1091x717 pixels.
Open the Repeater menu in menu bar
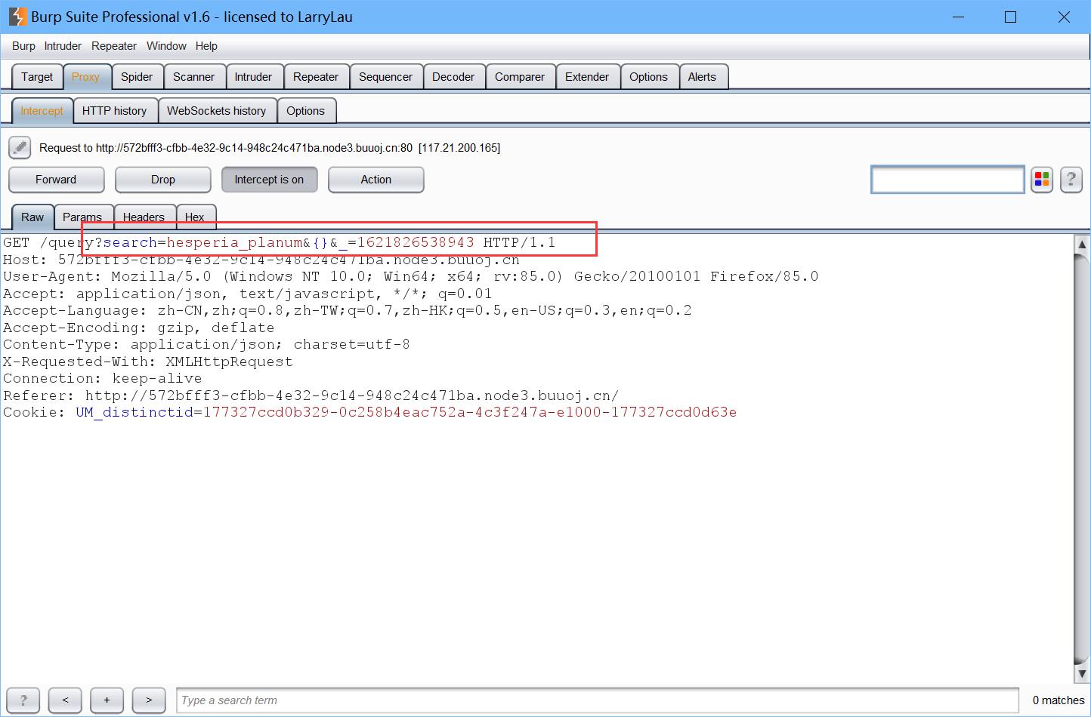point(114,46)
